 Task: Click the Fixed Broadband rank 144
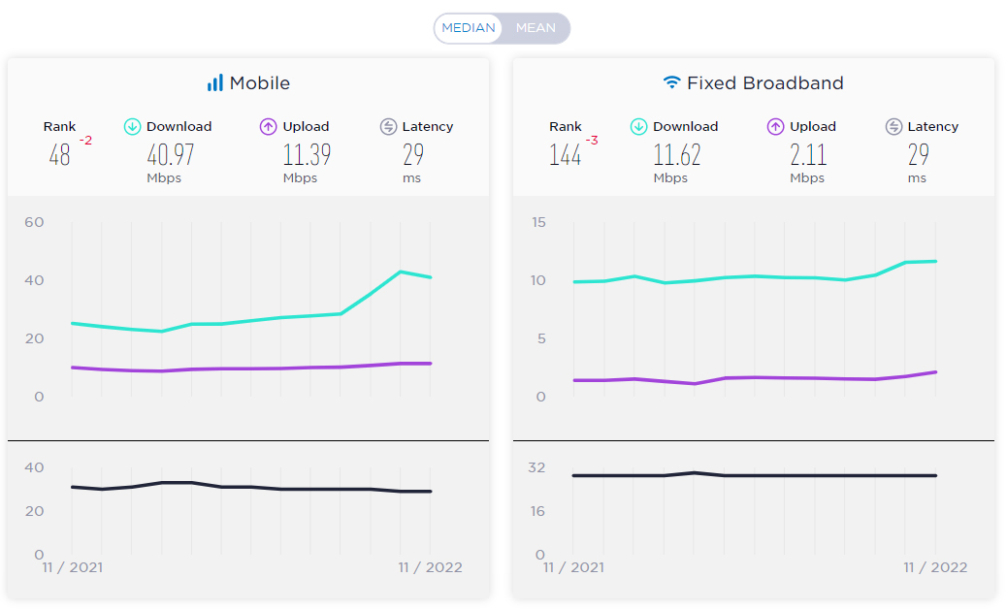[566, 154]
